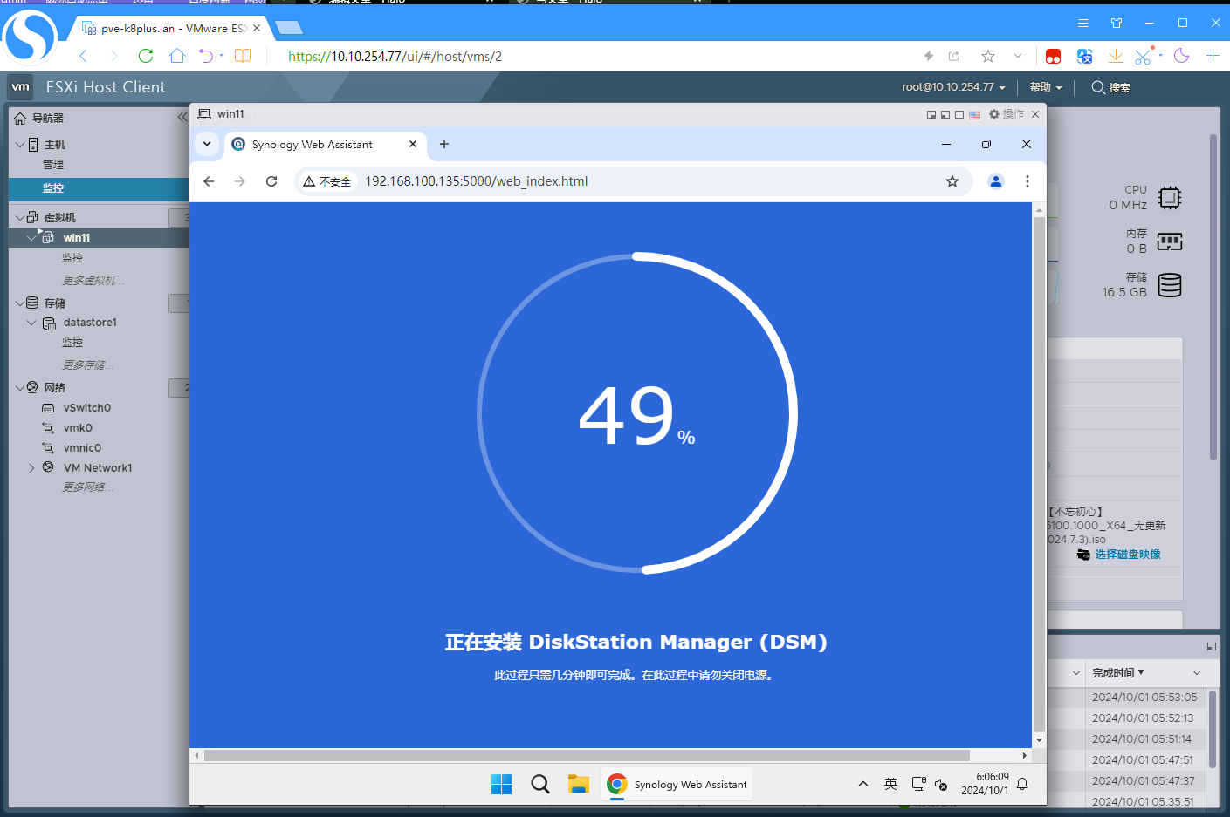Click the outer browser undo-close button
Image resolution: width=1230 pixels, height=817 pixels.
tap(206, 56)
